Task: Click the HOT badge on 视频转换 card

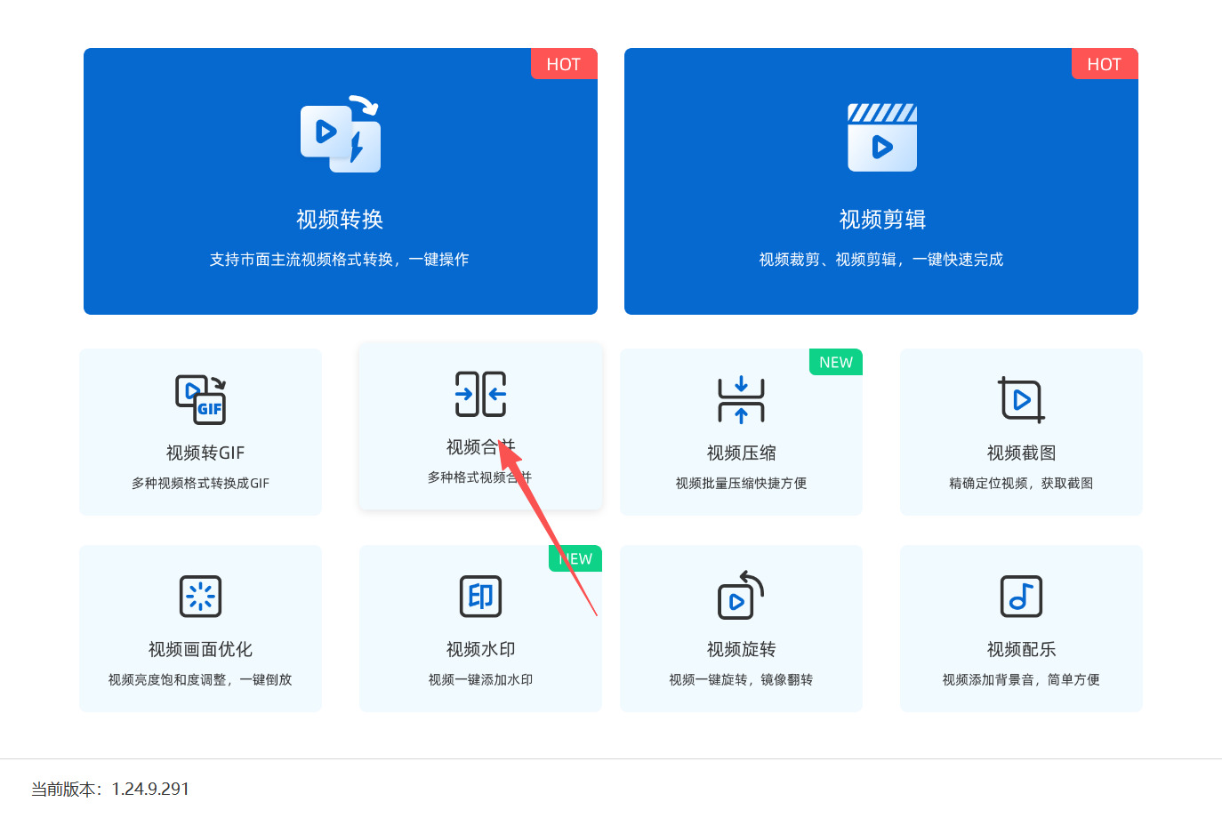Action: (x=564, y=64)
